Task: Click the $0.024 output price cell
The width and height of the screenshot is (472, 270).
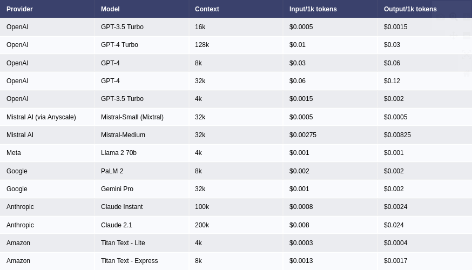Action: coord(394,225)
